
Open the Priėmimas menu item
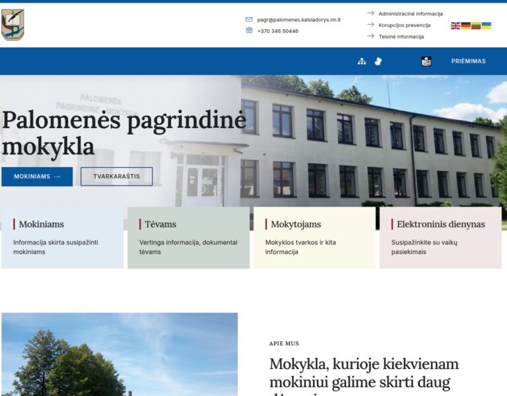point(468,61)
